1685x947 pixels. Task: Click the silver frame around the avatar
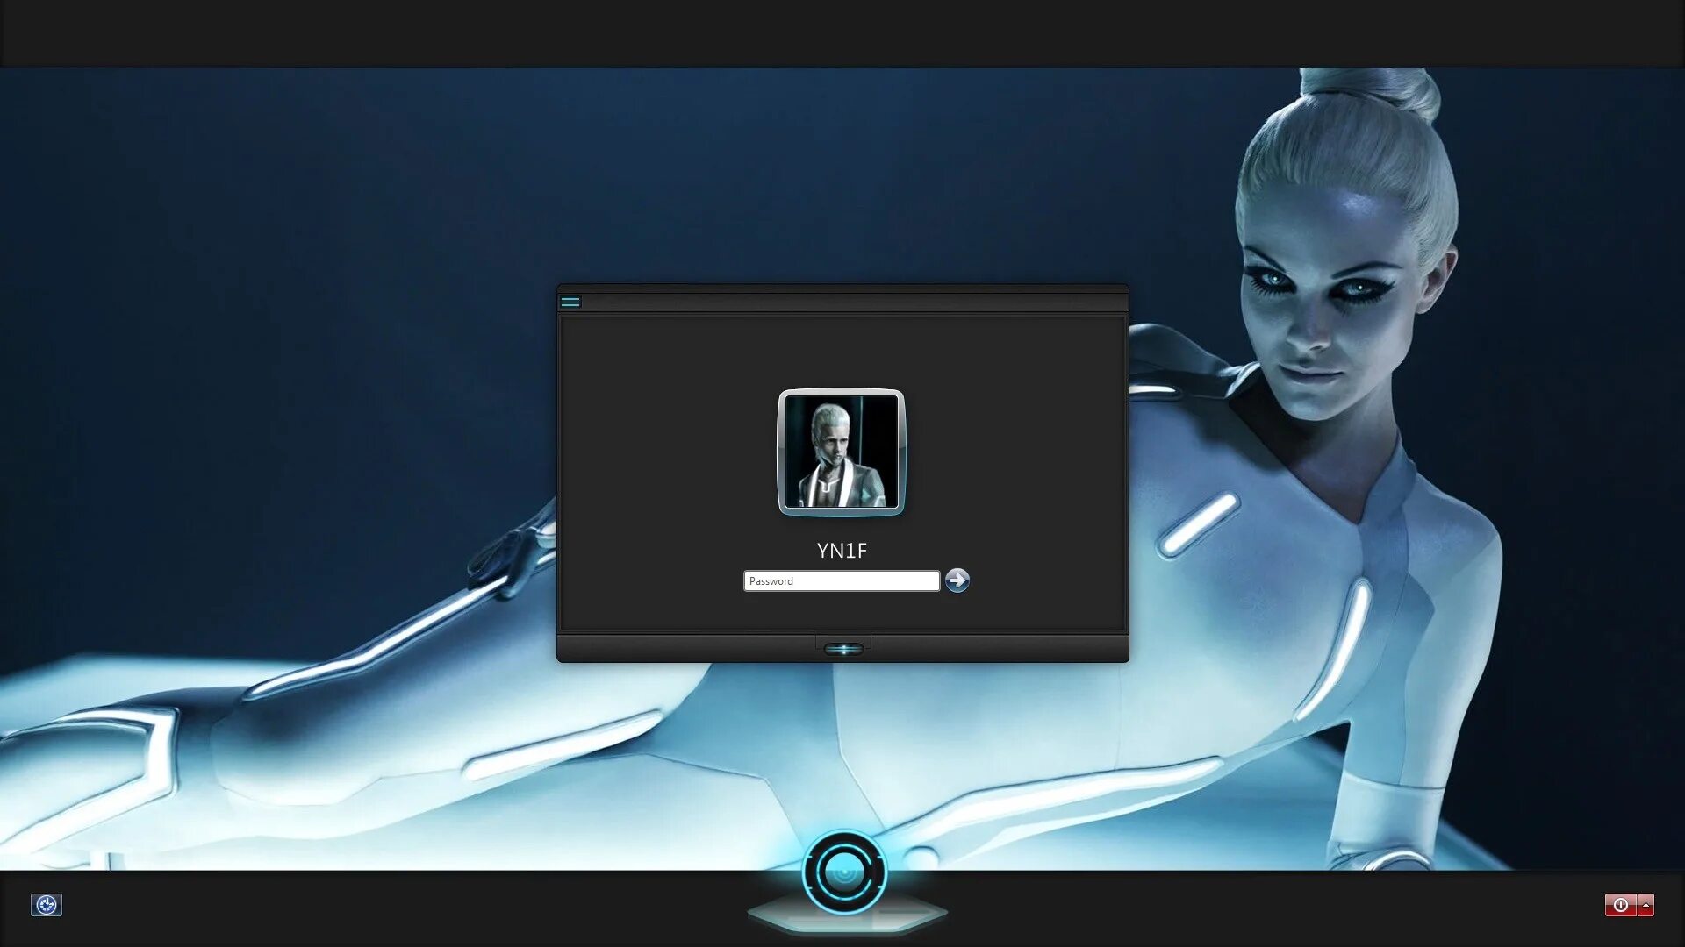[x=781, y=452]
